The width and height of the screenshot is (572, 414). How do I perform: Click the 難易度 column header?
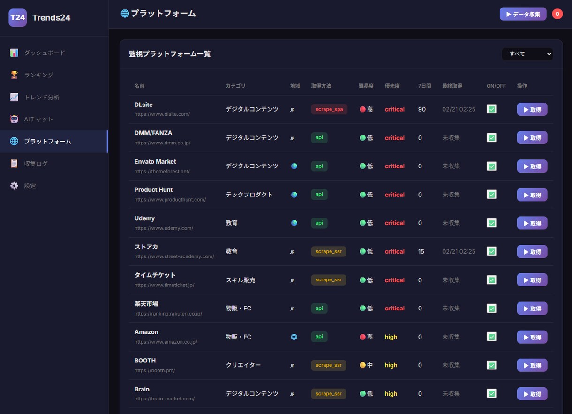click(366, 86)
